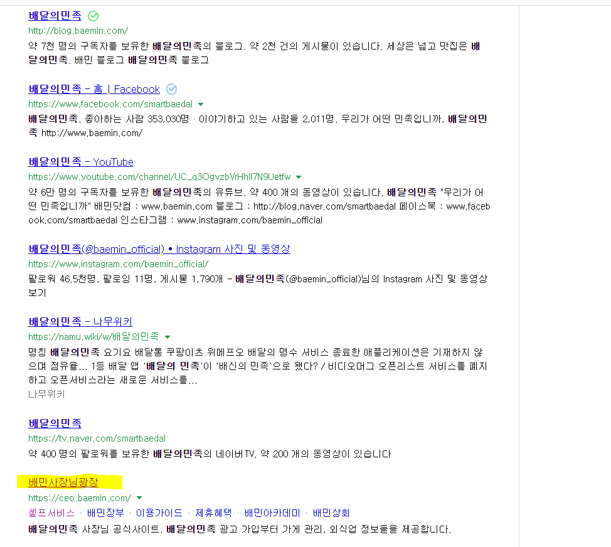Expand dropdown arrow next to facebook.com/smartbaedal URL
The width and height of the screenshot is (611, 547).
201,104
